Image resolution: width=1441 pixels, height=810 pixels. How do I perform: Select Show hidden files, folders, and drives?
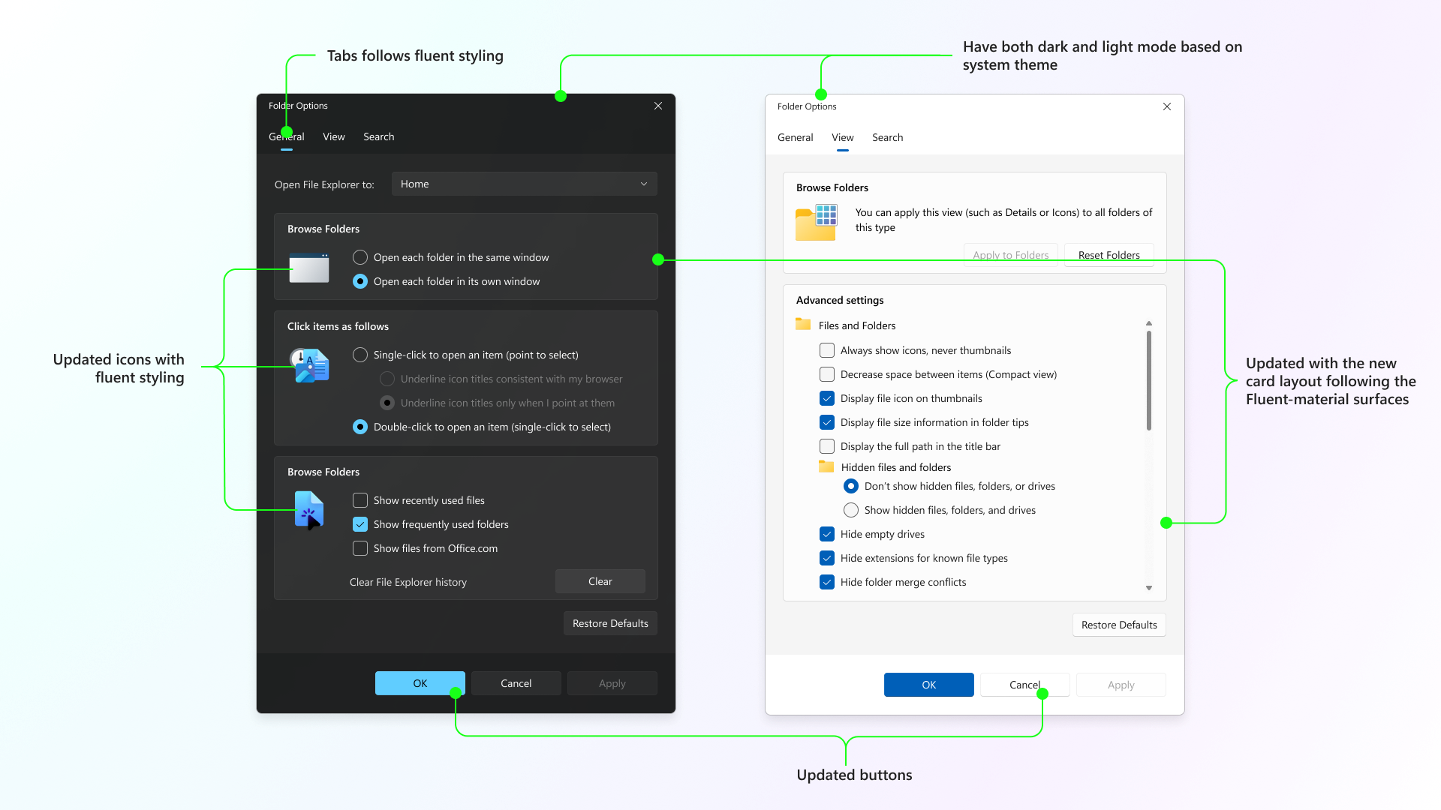coord(851,510)
